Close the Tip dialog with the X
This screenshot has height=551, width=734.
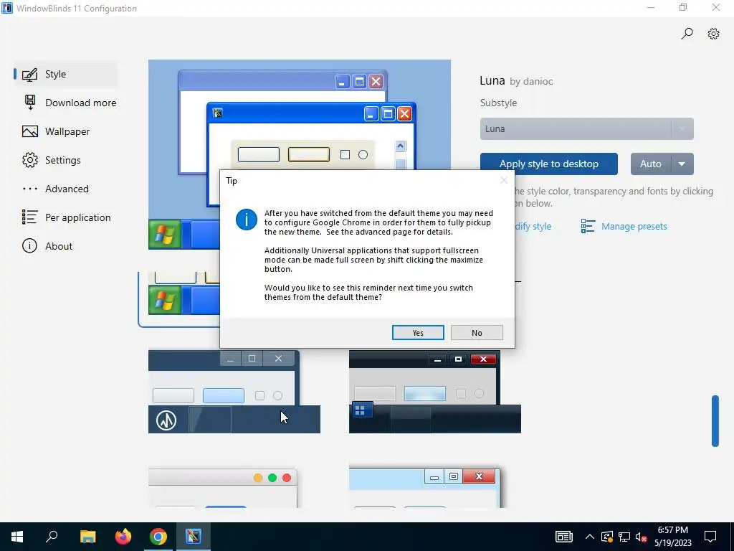pyautogui.click(x=504, y=180)
